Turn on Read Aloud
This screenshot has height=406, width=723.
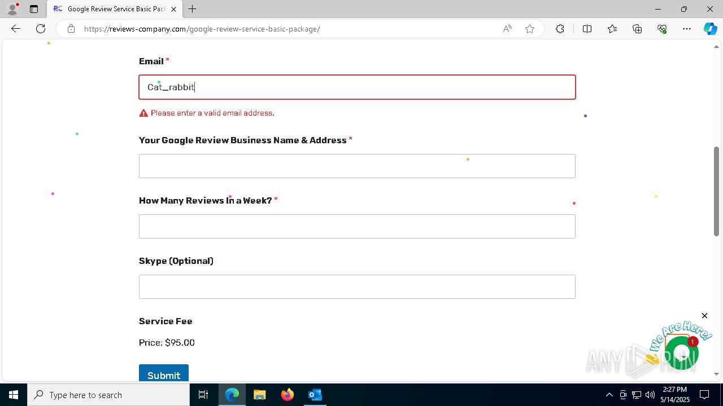click(x=507, y=29)
